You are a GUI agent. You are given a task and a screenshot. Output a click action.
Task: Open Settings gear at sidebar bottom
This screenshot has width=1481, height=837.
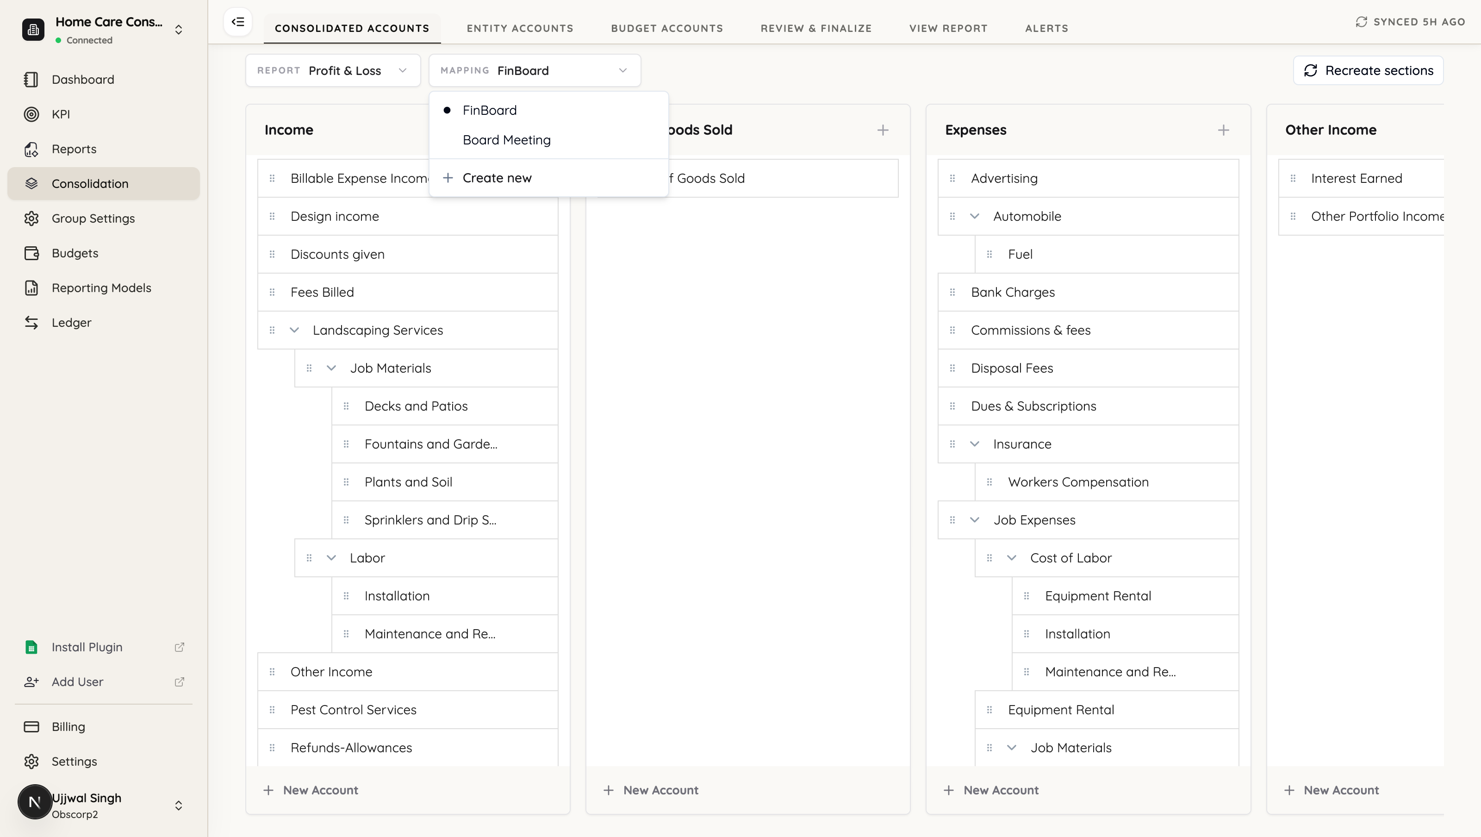click(31, 761)
